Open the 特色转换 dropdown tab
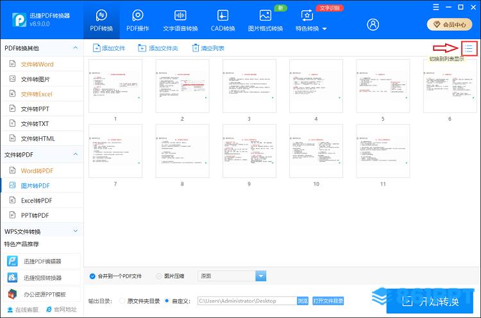The width and height of the screenshot is (481, 318). [x=311, y=21]
